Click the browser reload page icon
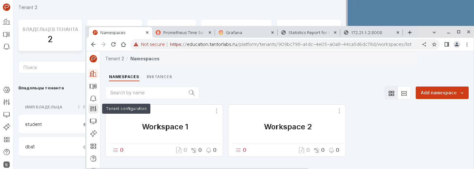This screenshot has width=474, height=169. coord(113,44)
